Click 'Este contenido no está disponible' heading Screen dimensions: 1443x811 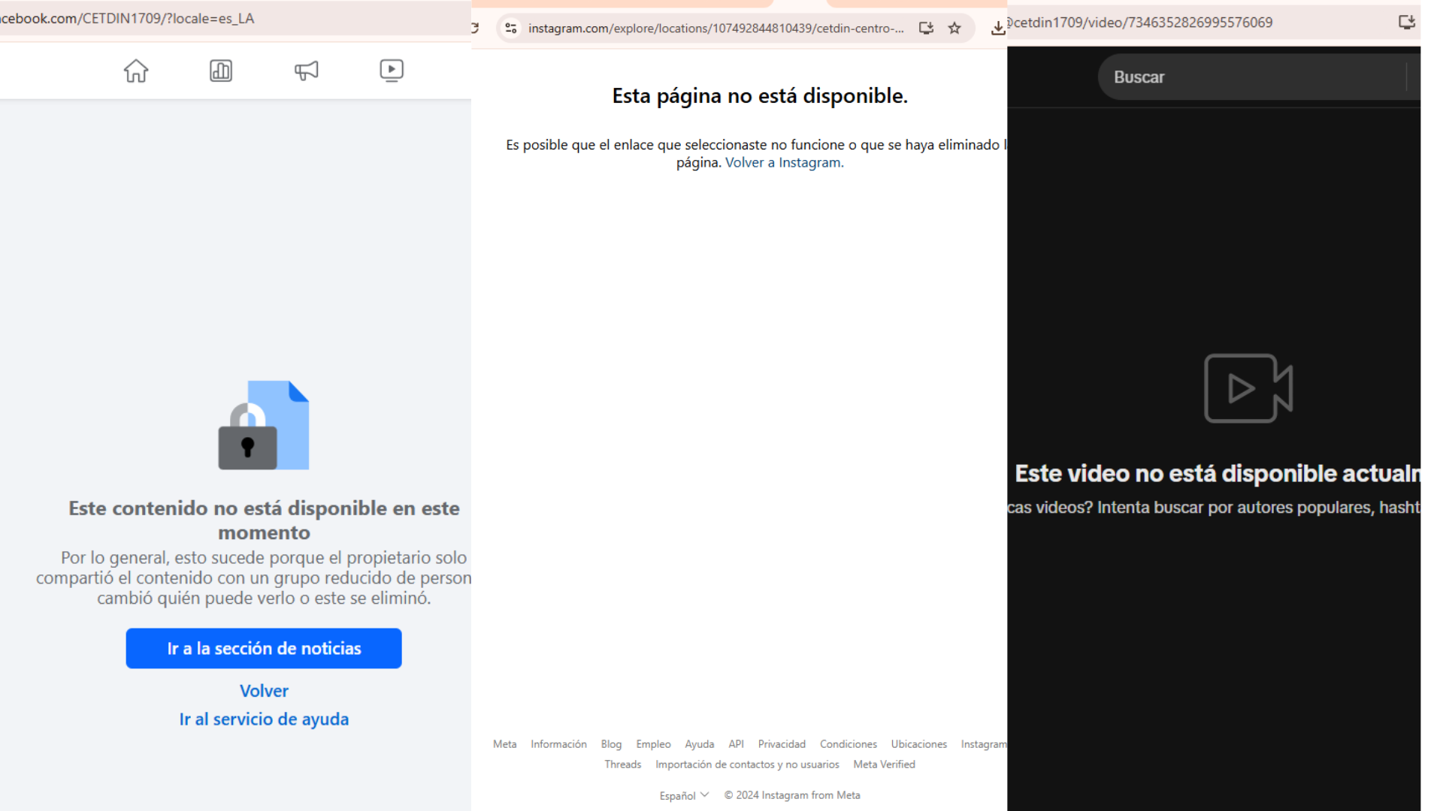point(264,520)
